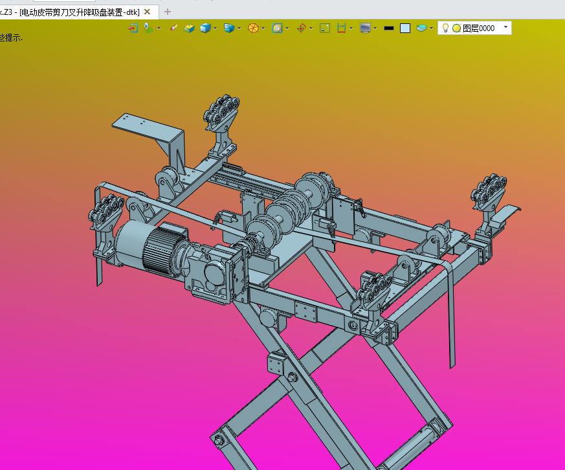Click the blue view orientation cube icon
565x470 pixels.
pyautogui.click(x=228, y=28)
